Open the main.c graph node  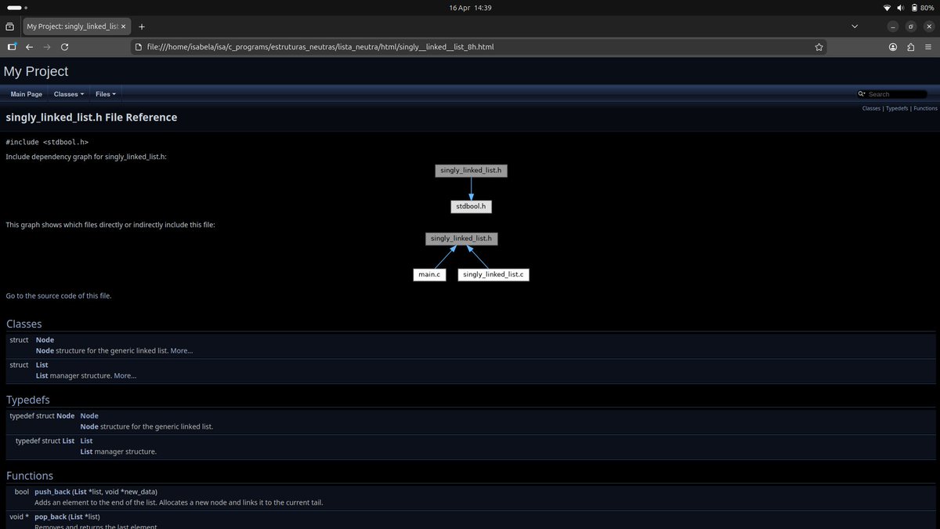(x=429, y=274)
